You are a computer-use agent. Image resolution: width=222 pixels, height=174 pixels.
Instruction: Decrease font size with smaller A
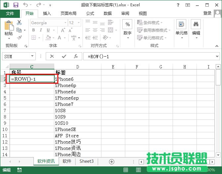point(70,30)
